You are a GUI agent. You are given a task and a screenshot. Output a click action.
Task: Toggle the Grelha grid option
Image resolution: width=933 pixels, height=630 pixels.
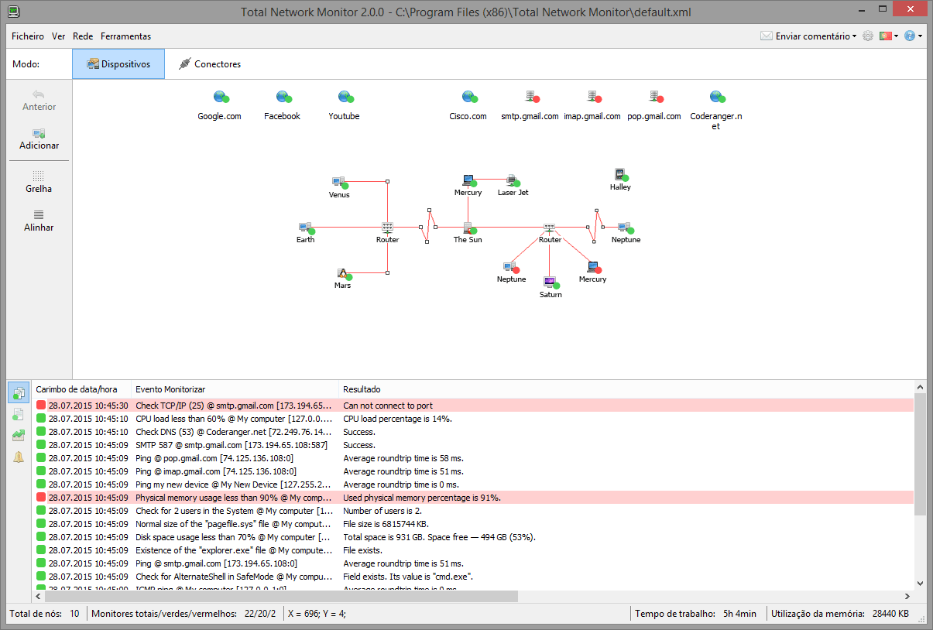coord(39,181)
